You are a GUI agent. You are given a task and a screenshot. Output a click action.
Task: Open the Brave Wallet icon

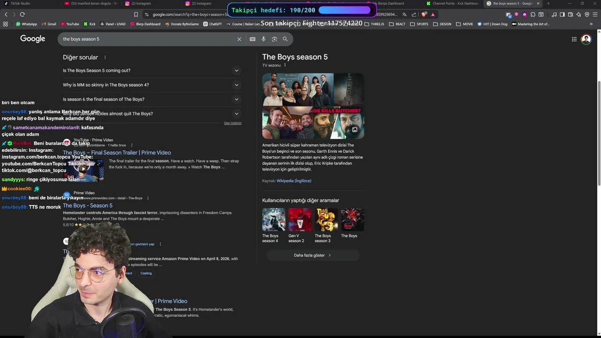[570, 15]
